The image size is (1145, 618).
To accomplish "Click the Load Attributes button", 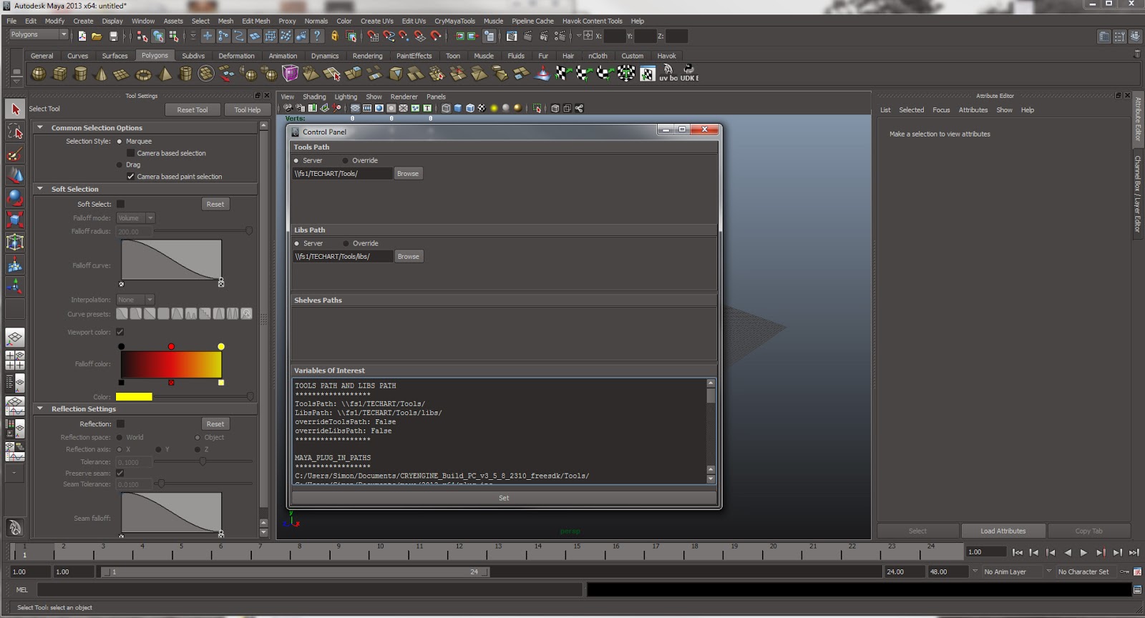I will [1003, 531].
